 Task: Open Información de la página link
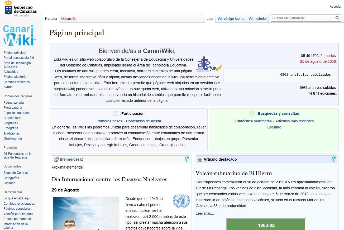(16, 226)
